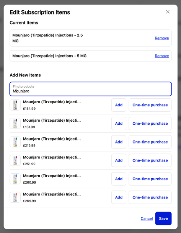Screen dimensions: 181x233
Task: Choose One-time purchase for £251.99 item
Action: point(150,160)
